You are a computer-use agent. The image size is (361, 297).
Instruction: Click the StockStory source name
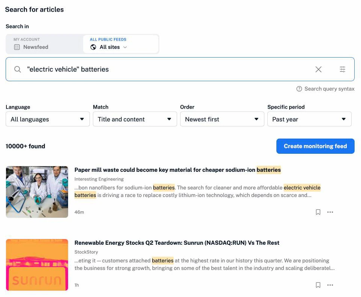point(86,252)
